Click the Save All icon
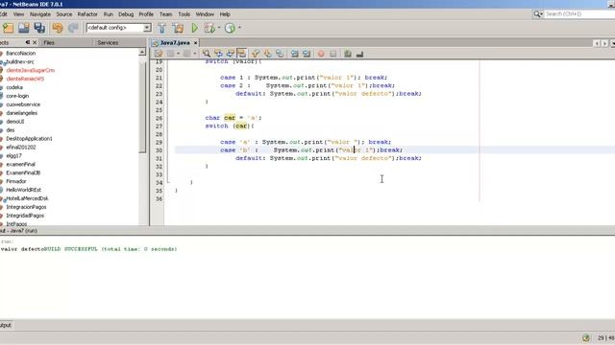This screenshot has width=615, height=345. click(39, 28)
